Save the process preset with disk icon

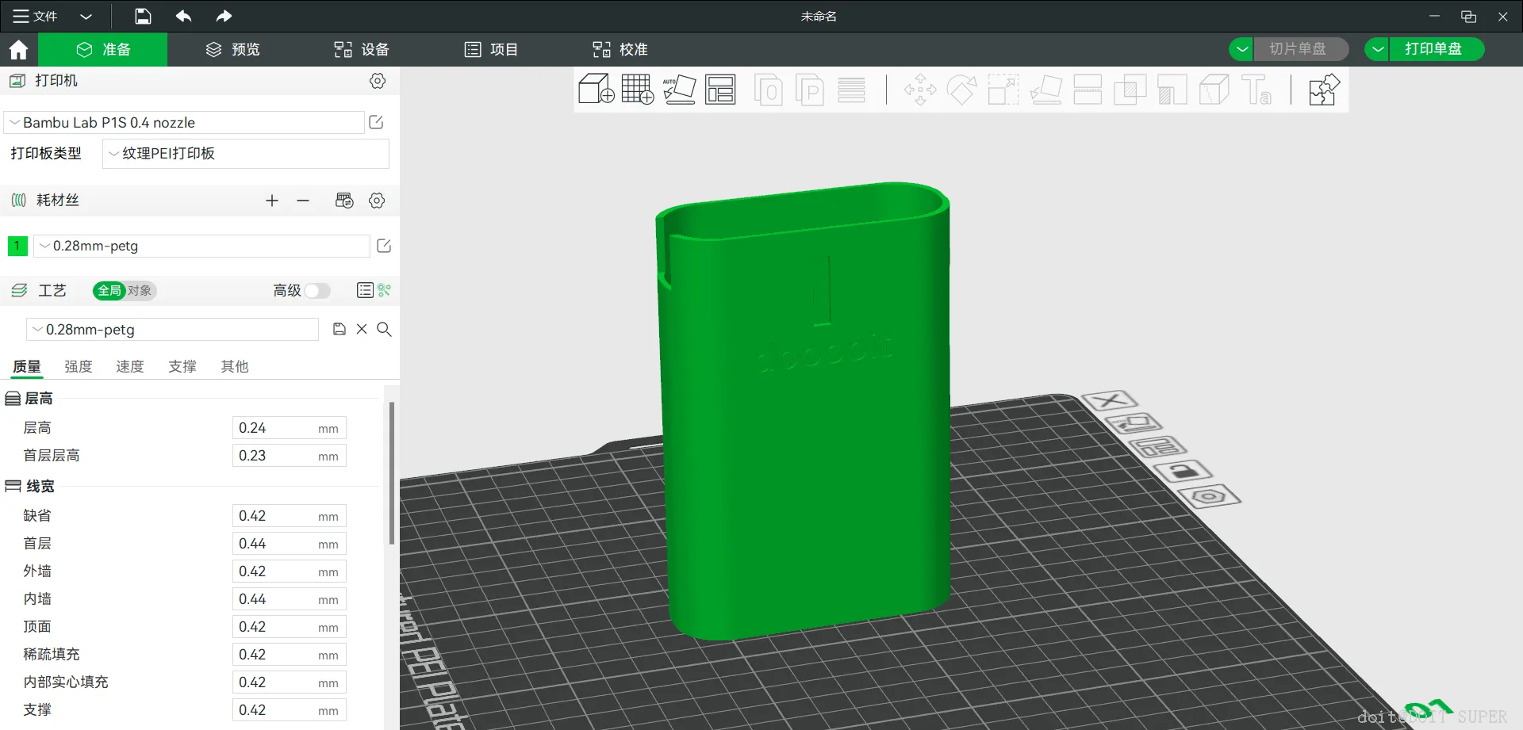coord(340,329)
